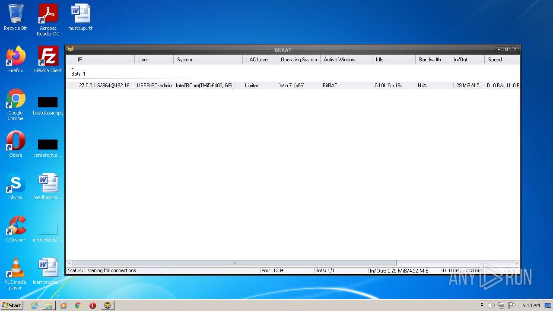Show hidden tray icons arrow
The width and height of the screenshot is (553, 311).
[x=482, y=305]
